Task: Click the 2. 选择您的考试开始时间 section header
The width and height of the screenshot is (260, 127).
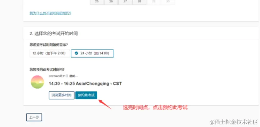Action: 54,34
